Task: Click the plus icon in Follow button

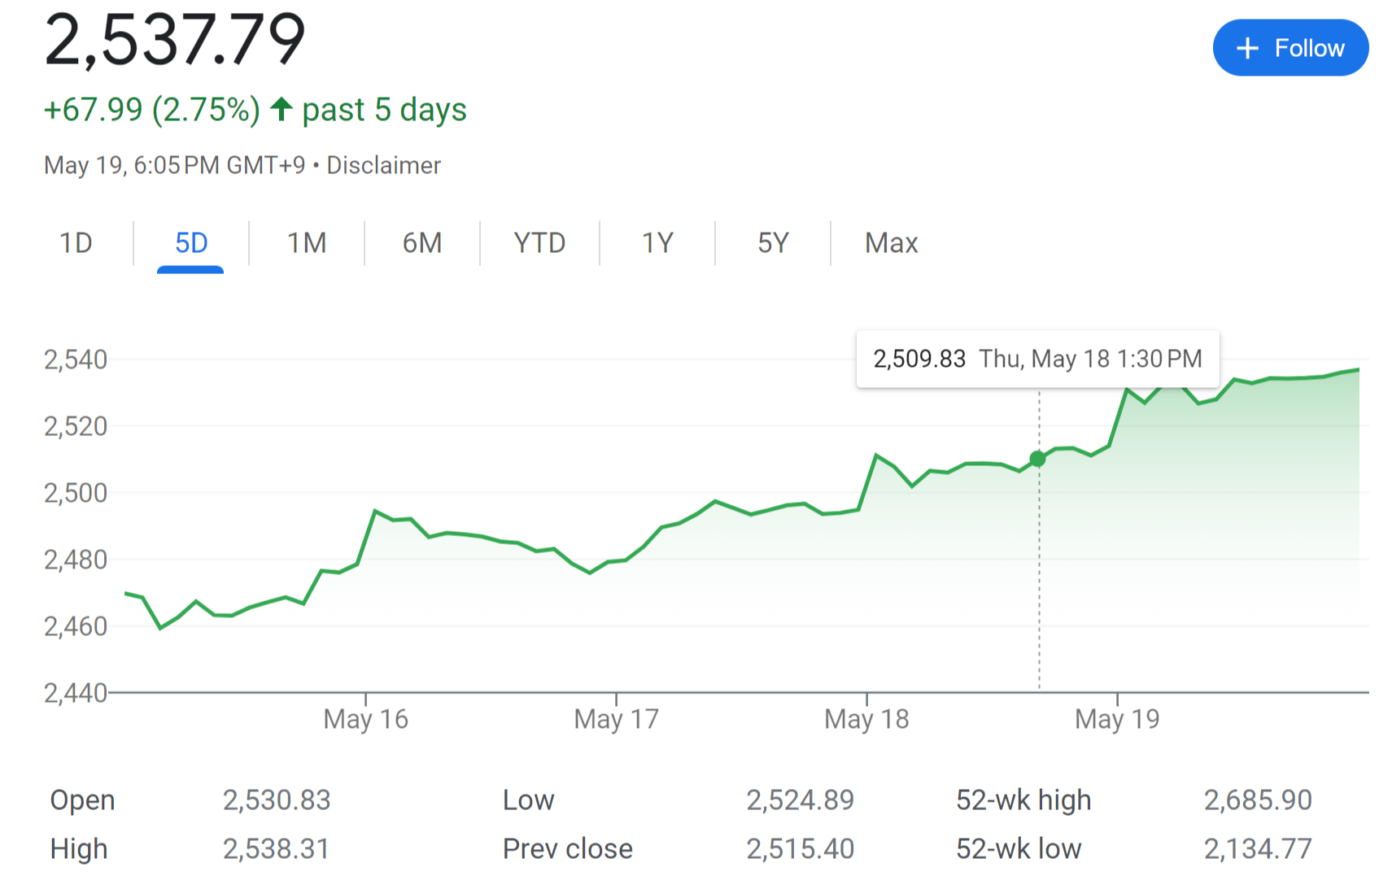Action: (x=1247, y=49)
